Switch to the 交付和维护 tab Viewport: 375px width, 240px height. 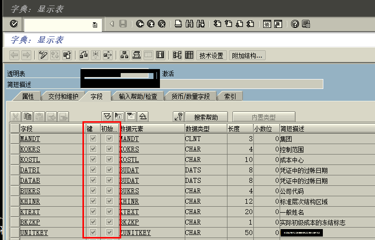coord(63,96)
